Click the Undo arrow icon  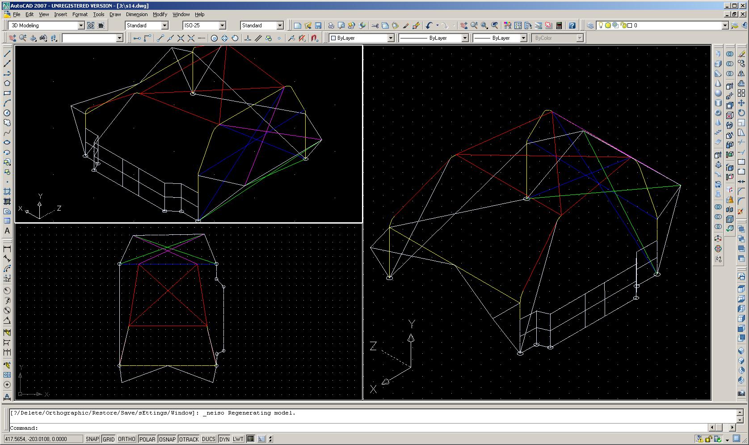click(429, 25)
